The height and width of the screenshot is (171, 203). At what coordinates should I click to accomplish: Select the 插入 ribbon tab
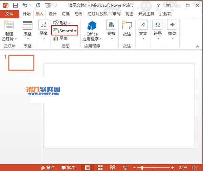[x=40, y=14]
